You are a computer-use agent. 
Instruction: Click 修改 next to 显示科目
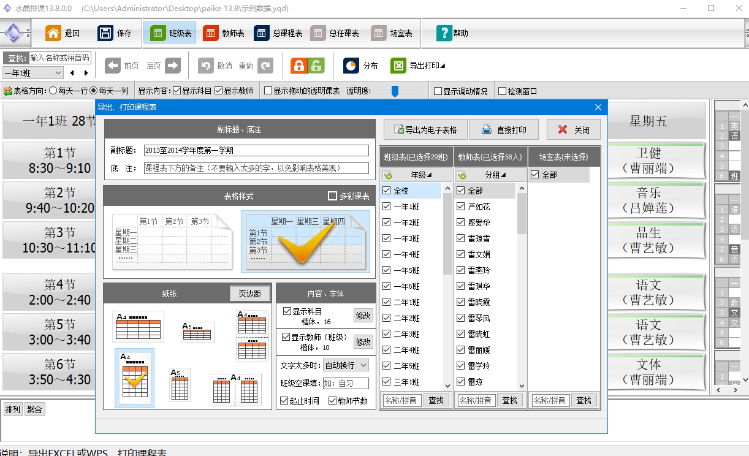tap(363, 316)
